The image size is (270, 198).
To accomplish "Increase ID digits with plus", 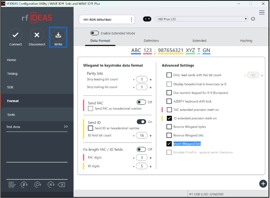I will 150,166.
